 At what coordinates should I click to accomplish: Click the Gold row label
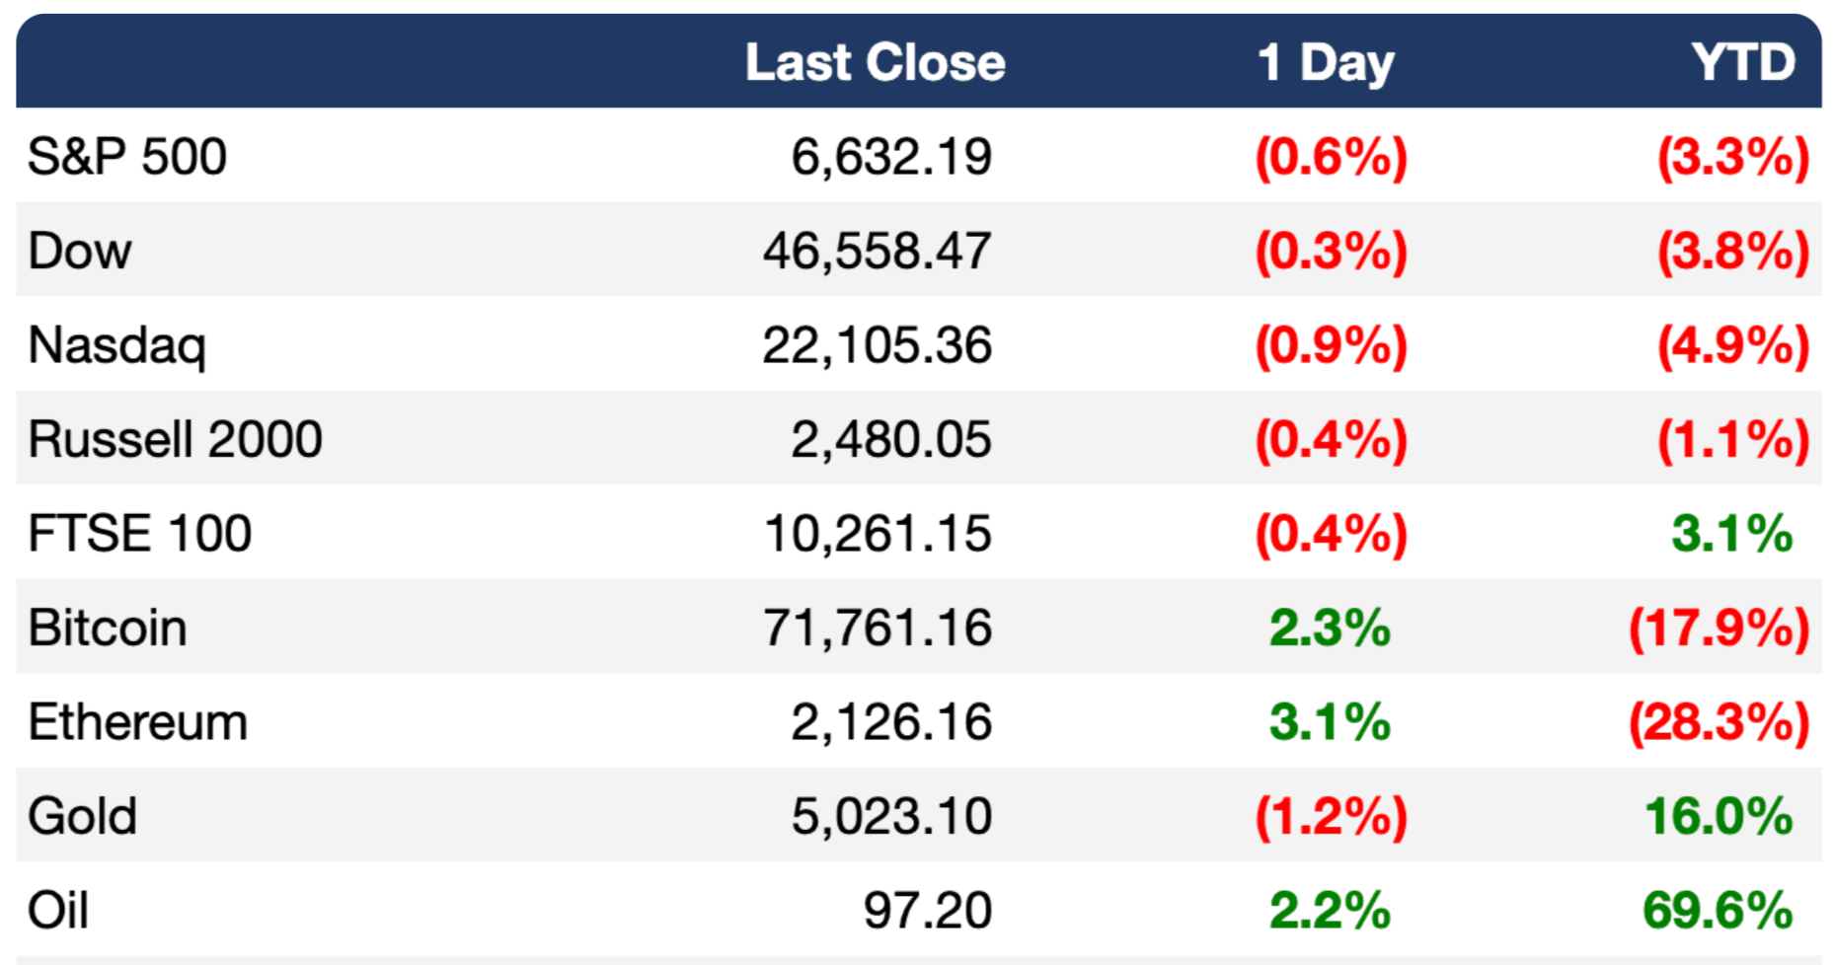click(x=82, y=816)
